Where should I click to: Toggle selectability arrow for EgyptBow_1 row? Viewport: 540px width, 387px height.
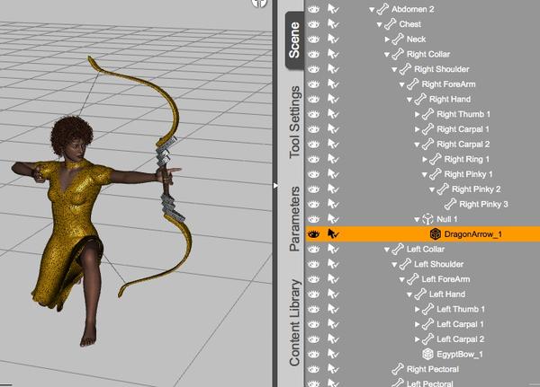click(333, 354)
